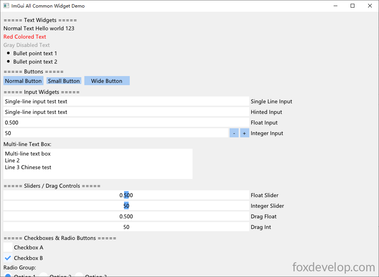The height and width of the screenshot is (277, 379).
Task: Click the Float Slider track
Action: 126,195
